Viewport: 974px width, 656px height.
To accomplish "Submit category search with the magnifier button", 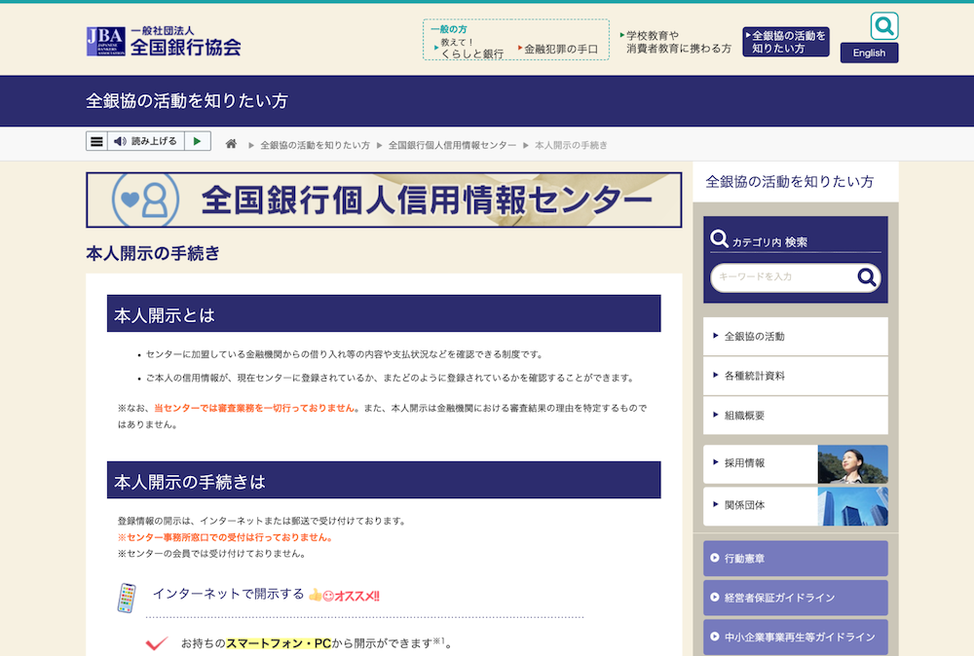I will pos(867,276).
